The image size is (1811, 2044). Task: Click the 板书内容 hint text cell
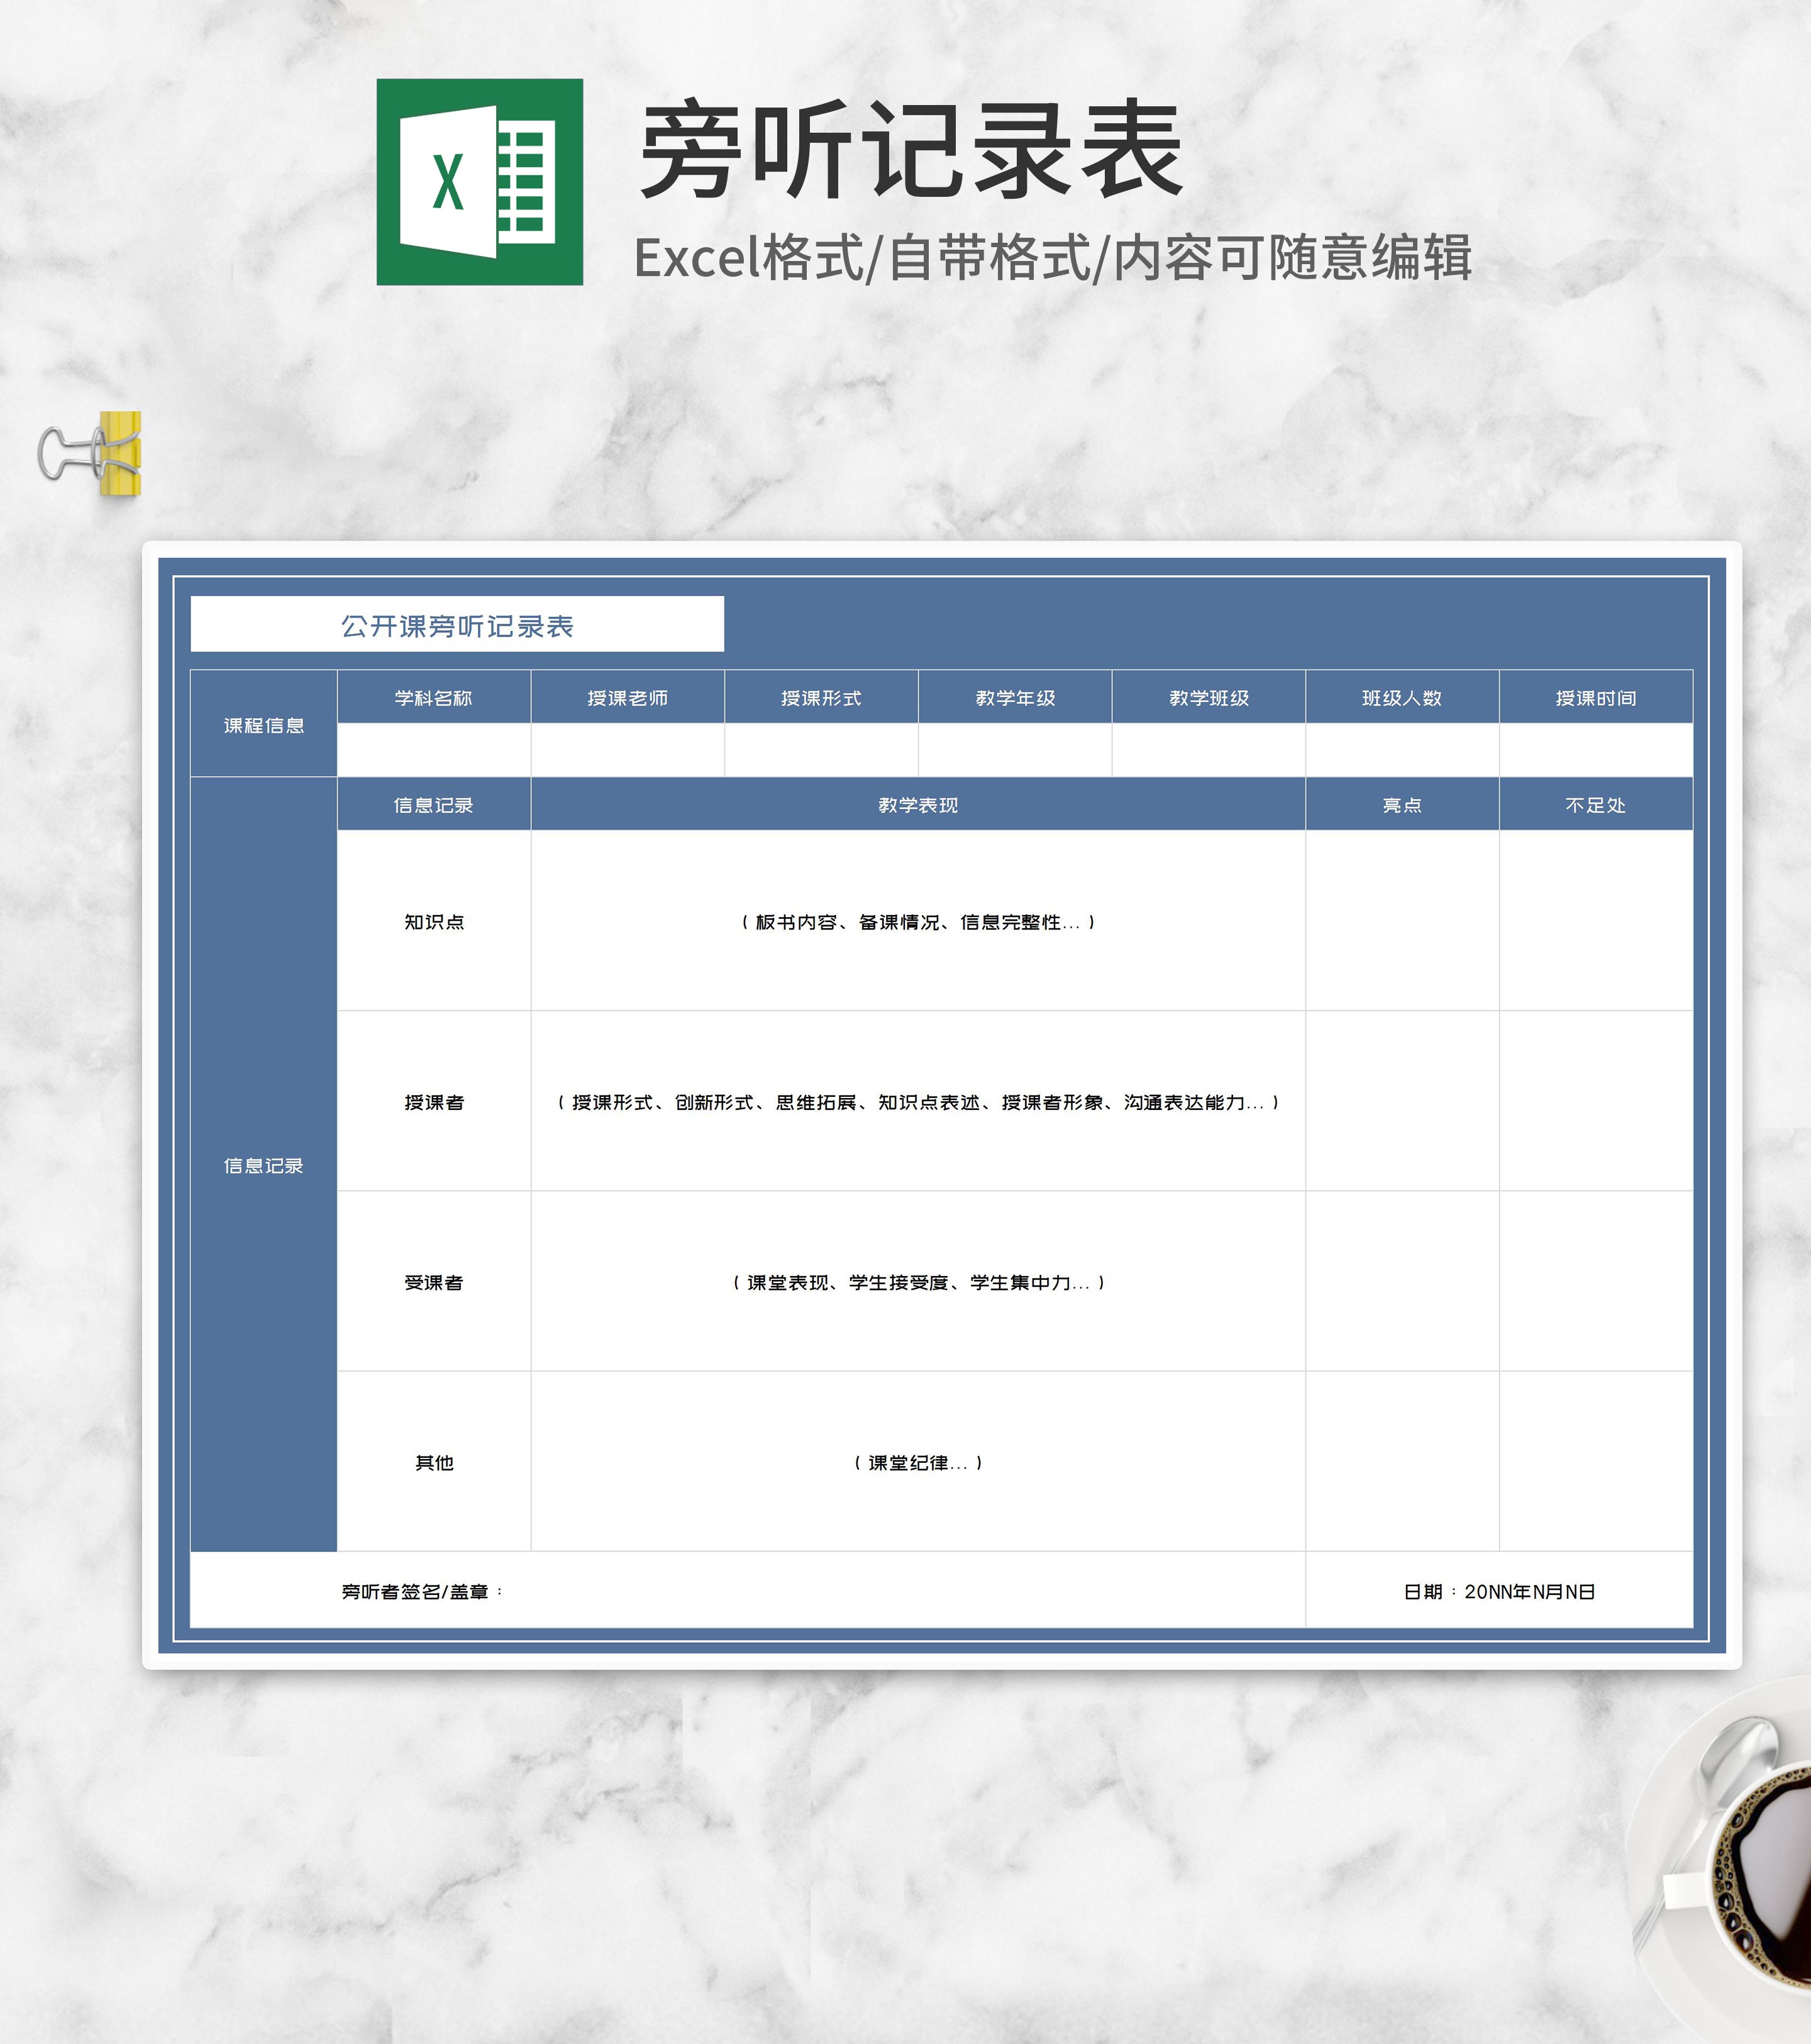[918, 921]
